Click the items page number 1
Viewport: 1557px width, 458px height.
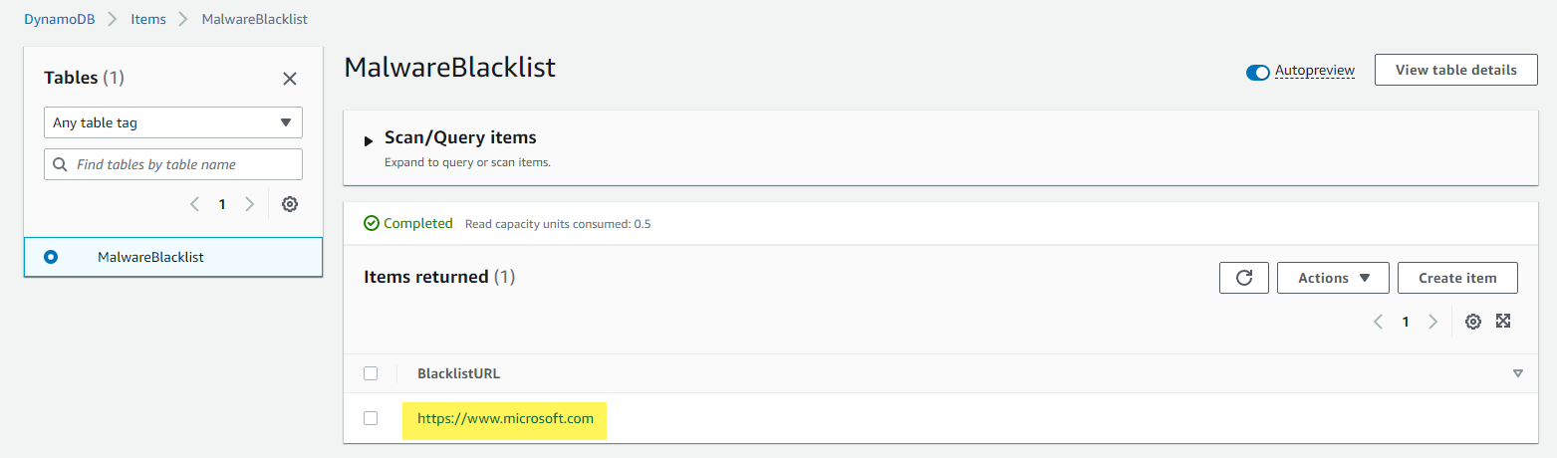1406,322
